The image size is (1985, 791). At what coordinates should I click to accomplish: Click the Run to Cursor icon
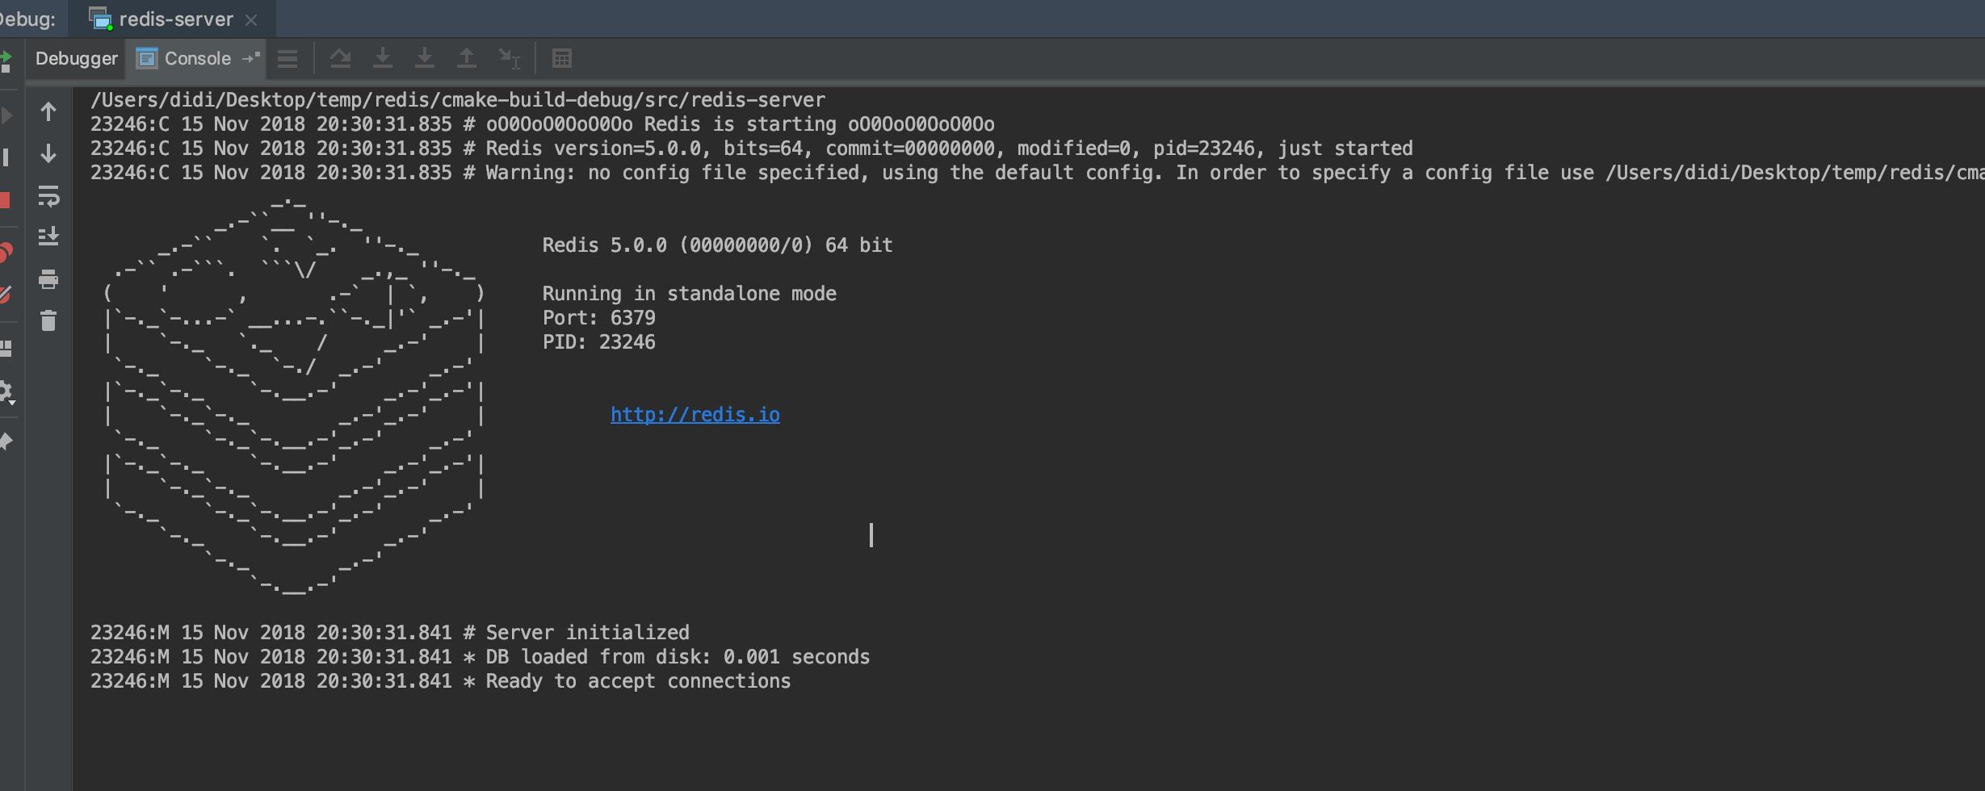point(509,58)
